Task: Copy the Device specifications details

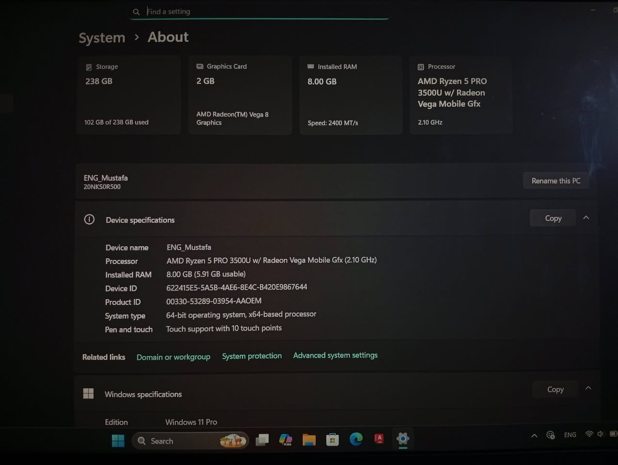Action: 553,217
